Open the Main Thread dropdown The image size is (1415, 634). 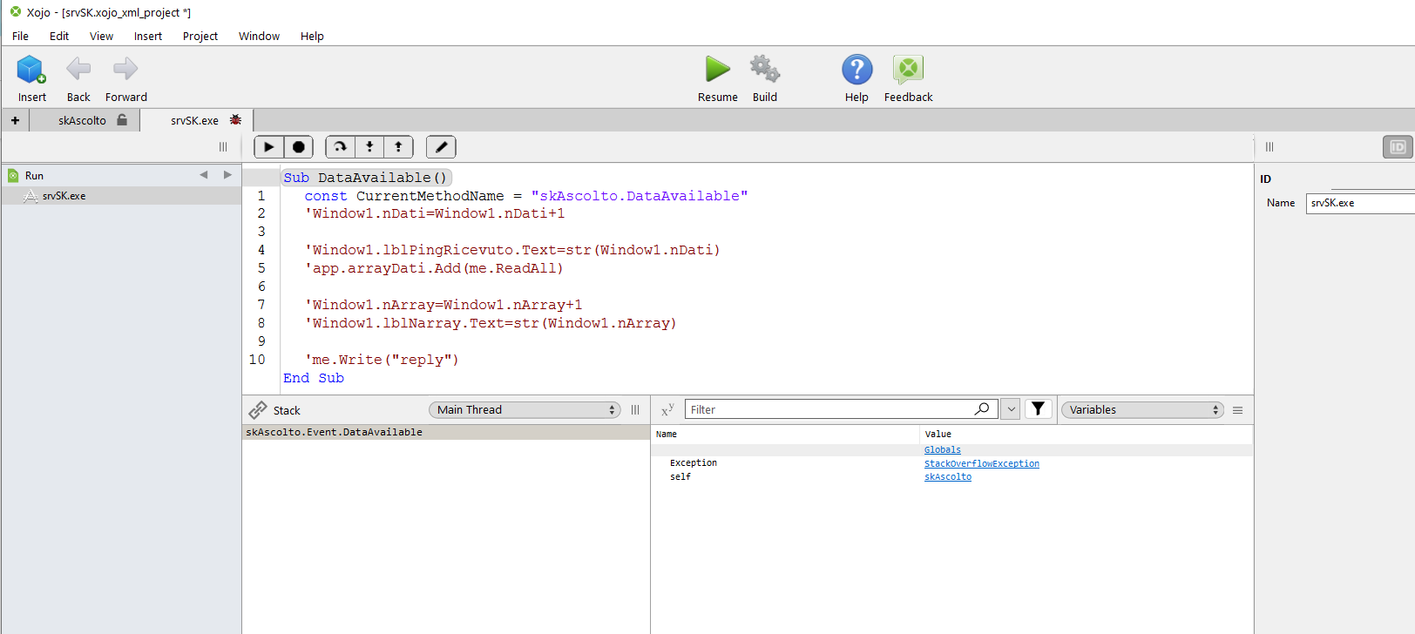[x=525, y=410]
